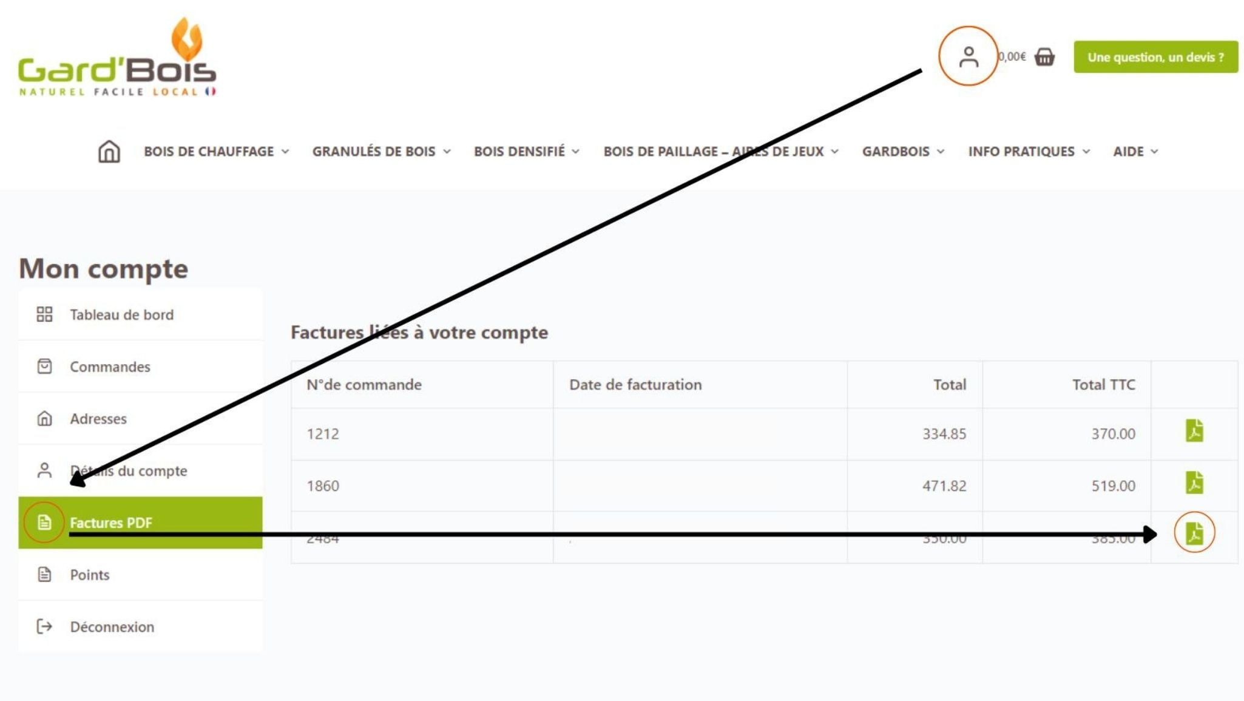Viewport: 1244px width, 701px height.
Task: Click the Gard'Bois logo
Action: 117,58
